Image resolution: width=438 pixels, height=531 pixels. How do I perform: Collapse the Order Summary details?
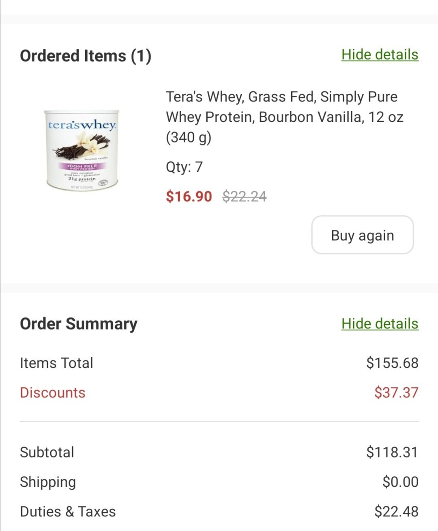[x=380, y=324]
